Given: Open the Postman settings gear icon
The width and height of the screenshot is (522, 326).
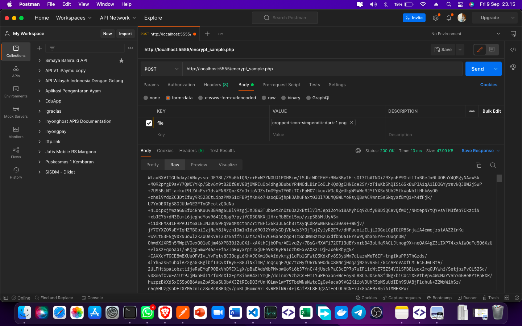Looking at the screenshot, I should [x=436, y=18].
